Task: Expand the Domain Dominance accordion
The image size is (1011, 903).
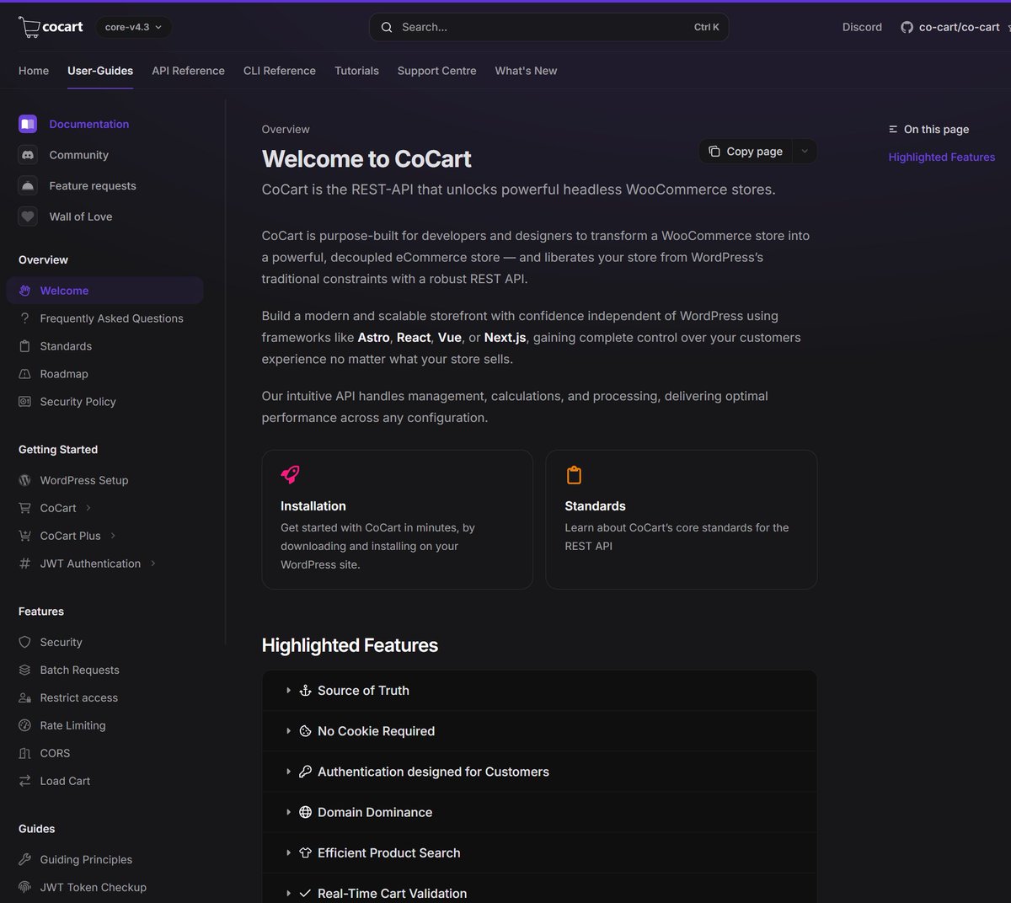Action: coord(539,812)
